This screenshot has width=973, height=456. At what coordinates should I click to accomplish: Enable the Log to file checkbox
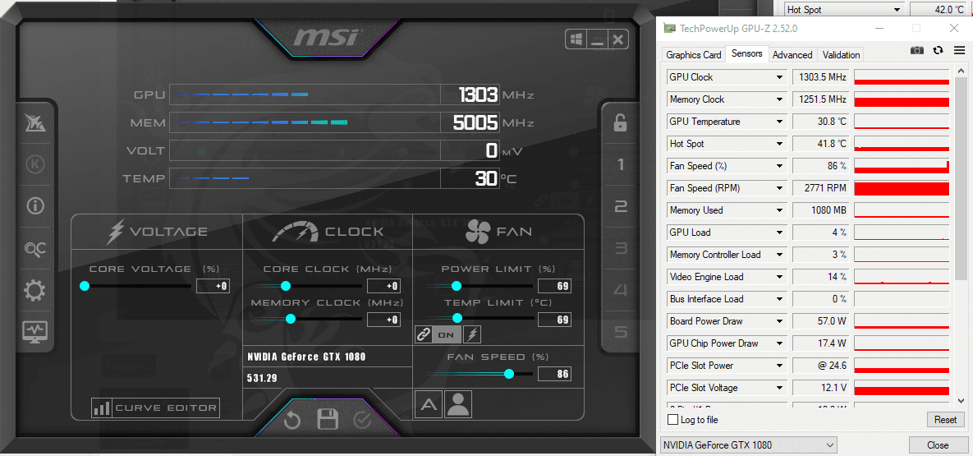(672, 420)
